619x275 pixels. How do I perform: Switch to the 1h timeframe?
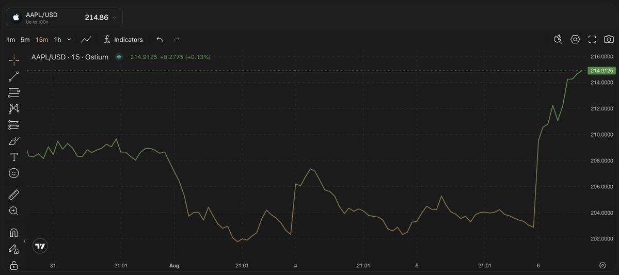[x=58, y=39]
